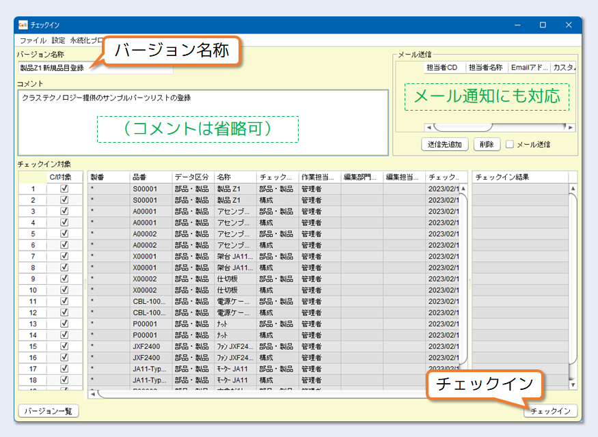Uncheck the C/対象 checkbox in row 3
The image size is (598, 437).
(64, 211)
